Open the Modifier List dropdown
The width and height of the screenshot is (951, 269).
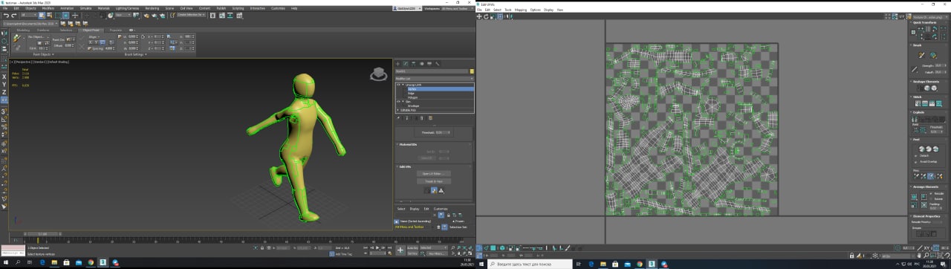tap(435, 78)
